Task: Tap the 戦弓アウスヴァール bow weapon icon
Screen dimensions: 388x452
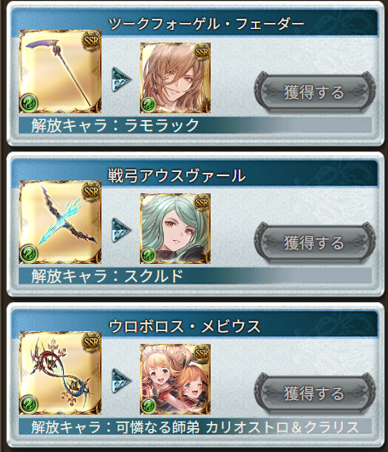Action: coord(60,222)
